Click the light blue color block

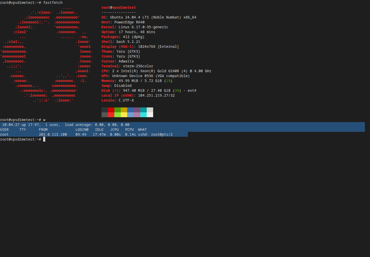[x=131, y=115]
